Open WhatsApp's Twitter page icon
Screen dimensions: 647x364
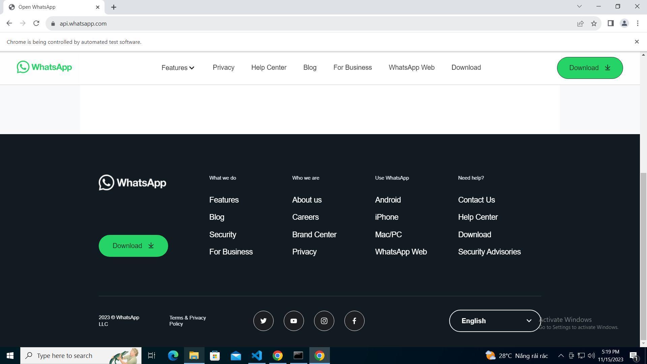coord(263,321)
